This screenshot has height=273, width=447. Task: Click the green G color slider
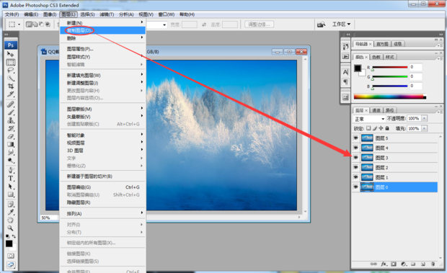click(390, 76)
